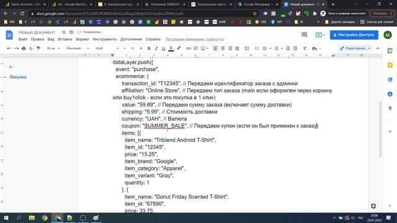The image size is (397, 223).
Task: Click the green account avatar "M"
Action: tap(388, 35)
